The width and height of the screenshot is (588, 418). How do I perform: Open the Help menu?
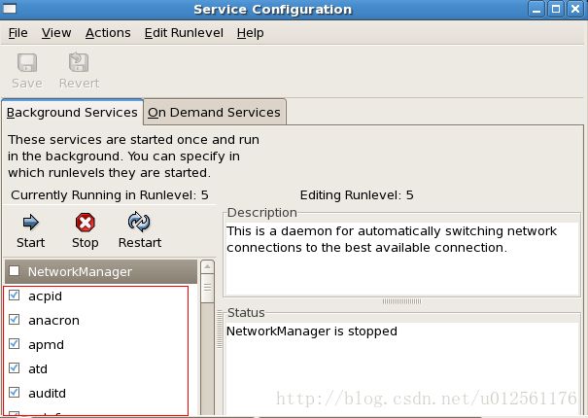tap(250, 33)
